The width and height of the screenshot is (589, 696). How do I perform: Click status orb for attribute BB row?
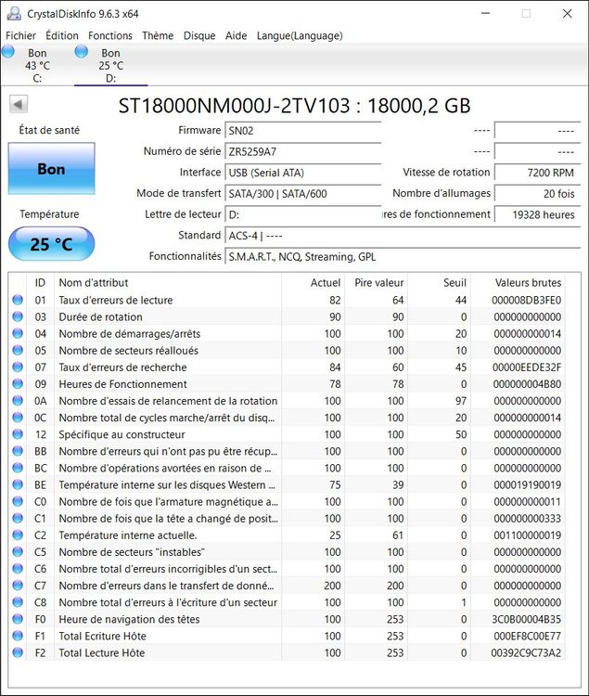click(18, 451)
